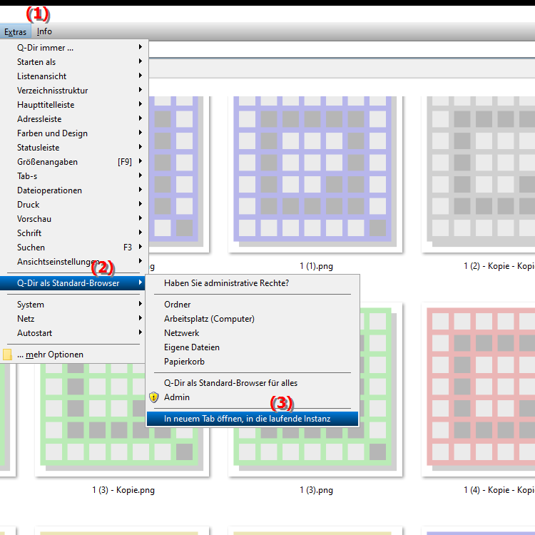Select the '1 (4) - Kopie' red thumbnail
The image size is (535, 535).
479,389
